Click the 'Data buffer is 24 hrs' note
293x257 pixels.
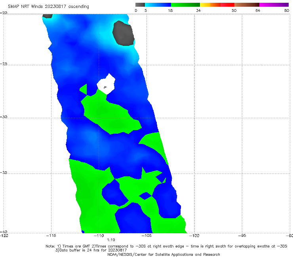(91, 250)
